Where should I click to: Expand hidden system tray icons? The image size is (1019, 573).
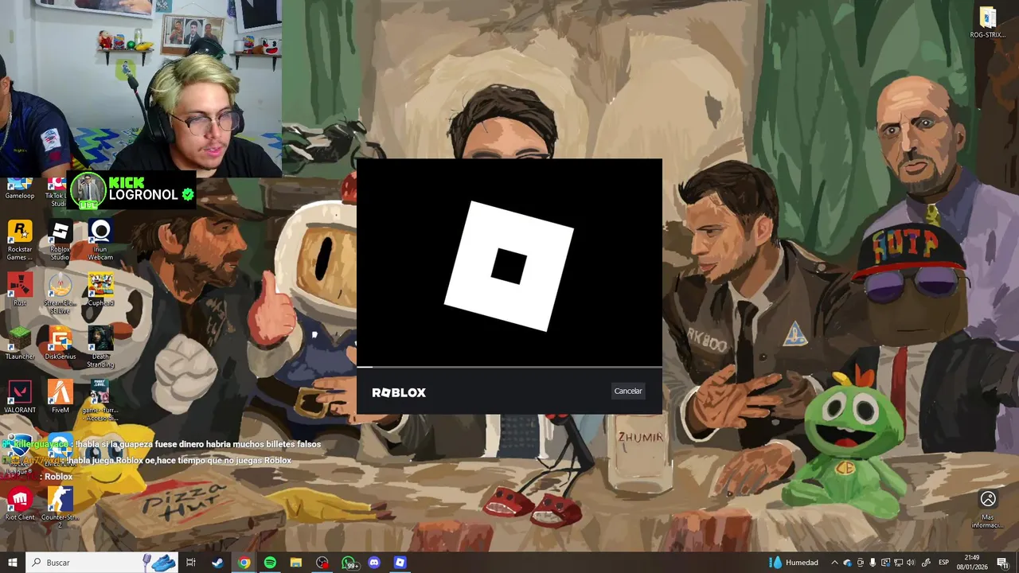point(834,563)
